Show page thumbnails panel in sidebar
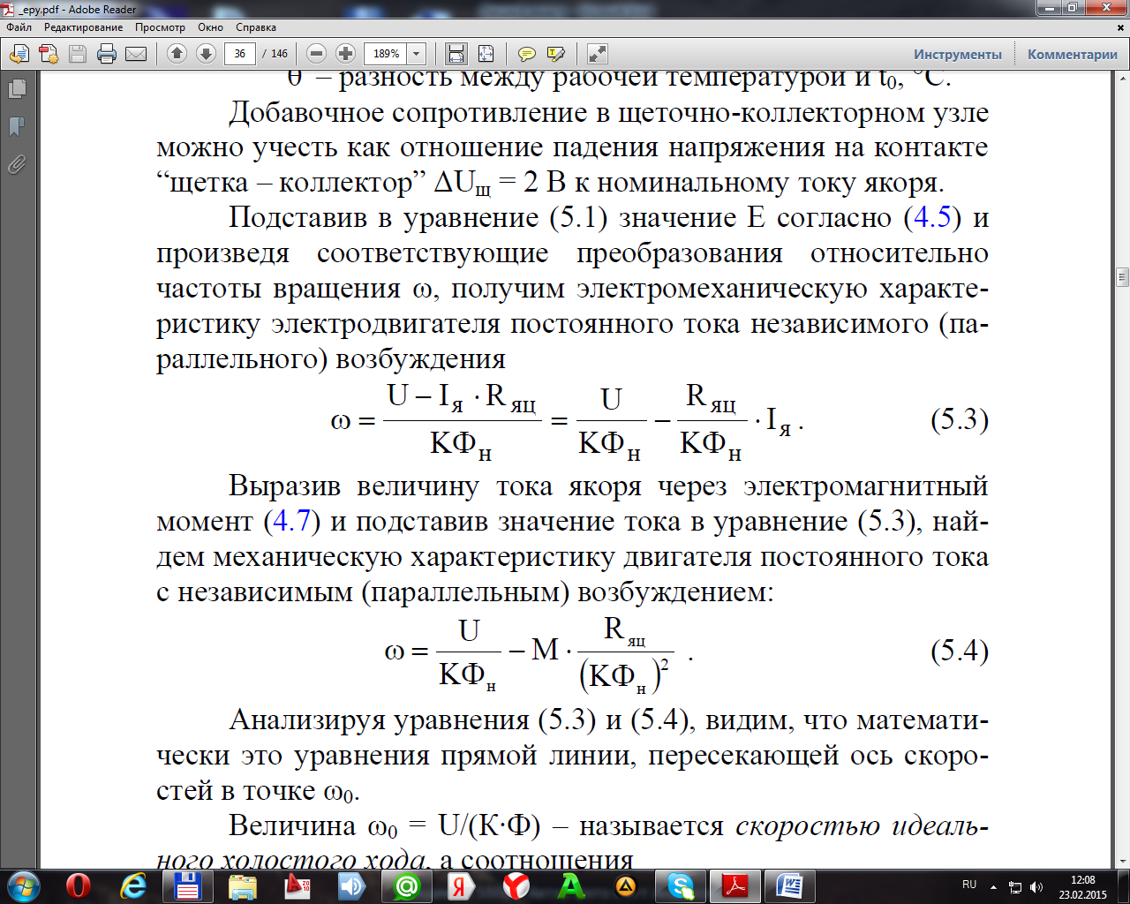The height and width of the screenshot is (904, 1130). point(16,89)
